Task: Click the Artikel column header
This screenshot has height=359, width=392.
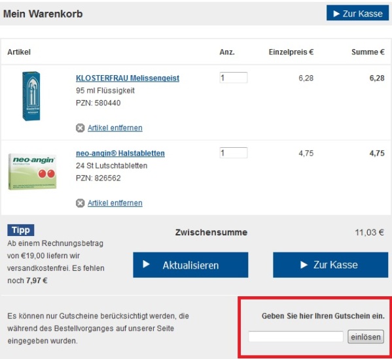Action: [x=19, y=52]
